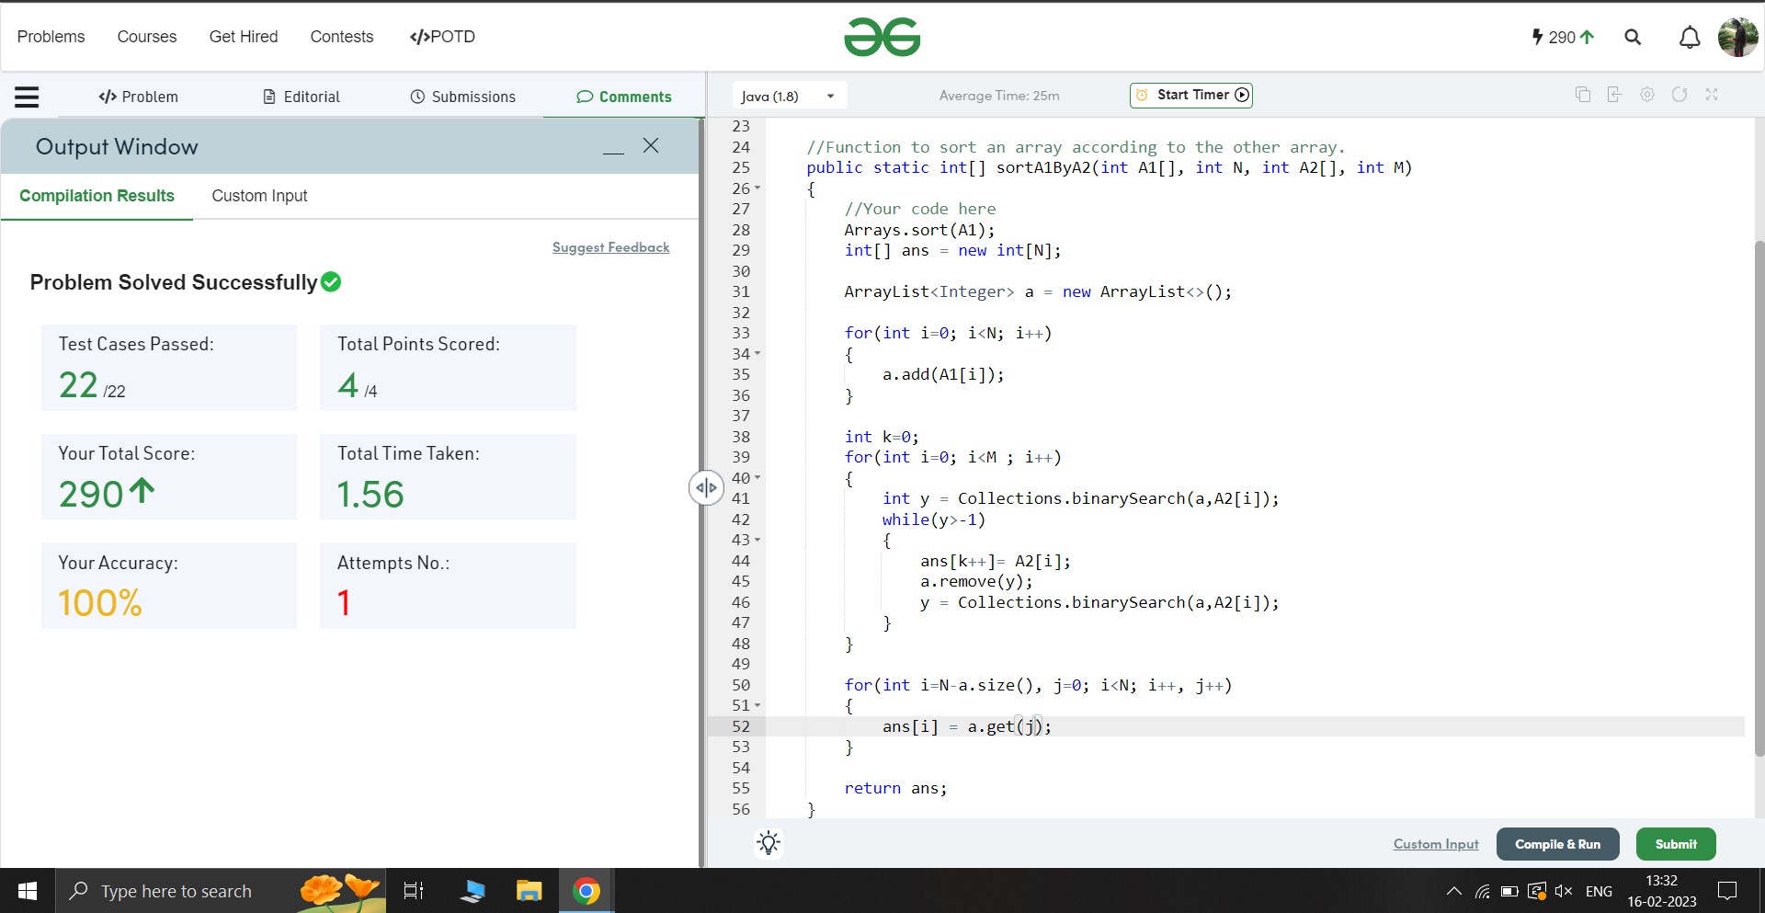Open the Contests nav menu
The image size is (1765, 913).
(x=342, y=37)
